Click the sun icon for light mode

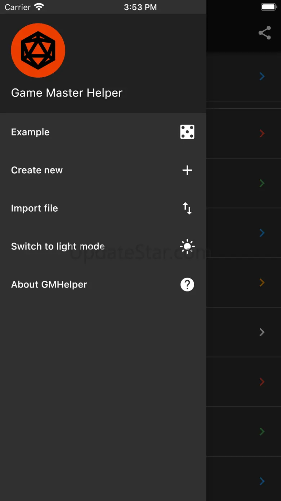click(187, 247)
